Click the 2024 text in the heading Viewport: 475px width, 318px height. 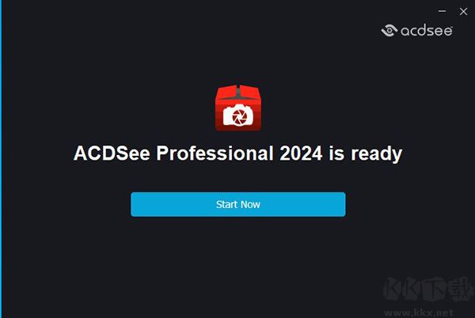(301, 153)
